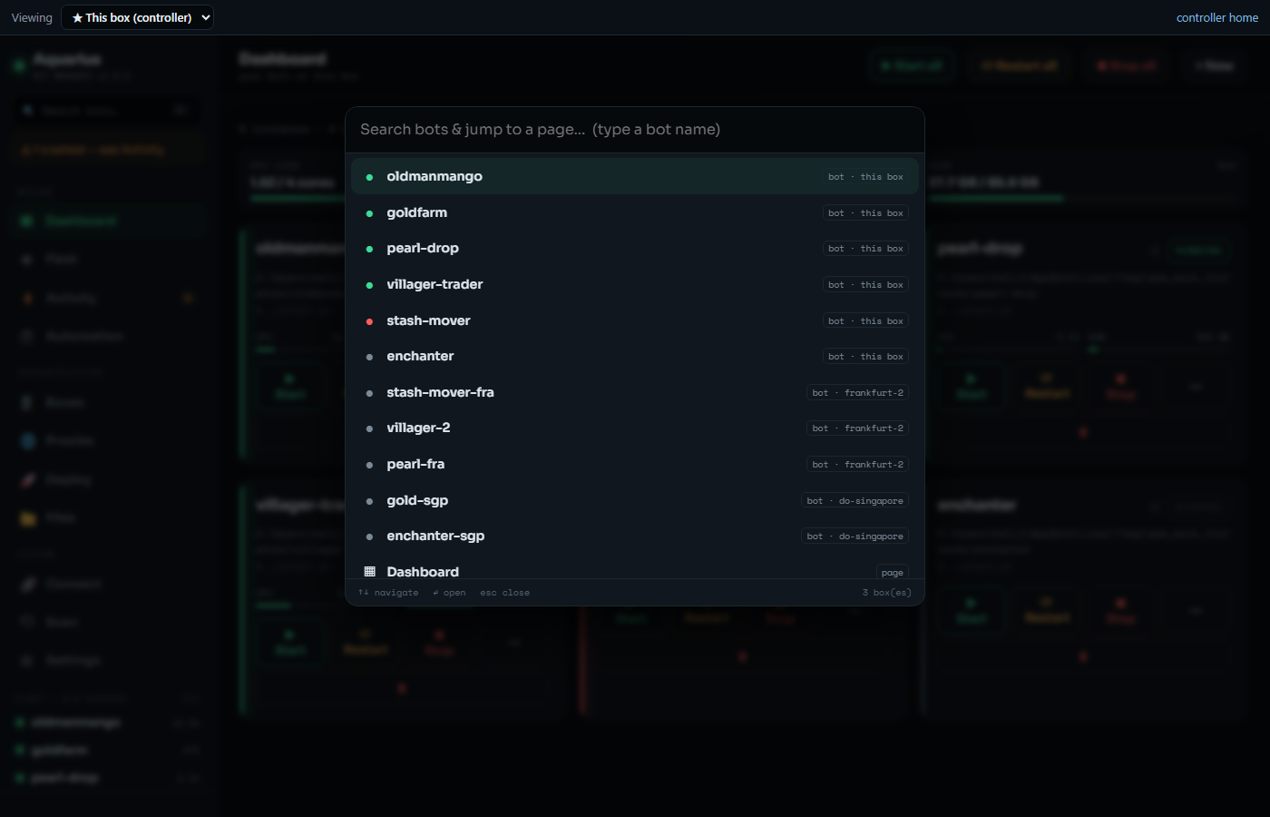Open the Viewing box selector dropdown

click(137, 17)
